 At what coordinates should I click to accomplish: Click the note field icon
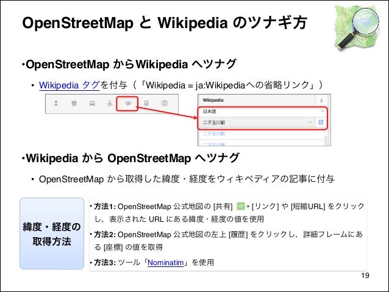[x=74, y=103]
